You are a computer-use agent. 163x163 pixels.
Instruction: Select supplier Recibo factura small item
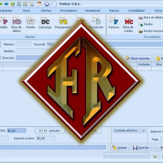coord(151,31)
